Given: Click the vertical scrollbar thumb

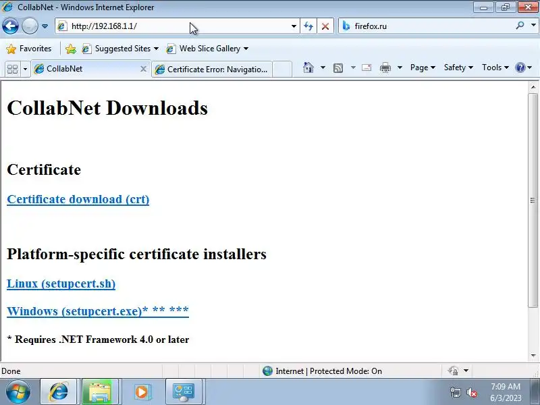Looking at the screenshot, I should (x=533, y=200).
